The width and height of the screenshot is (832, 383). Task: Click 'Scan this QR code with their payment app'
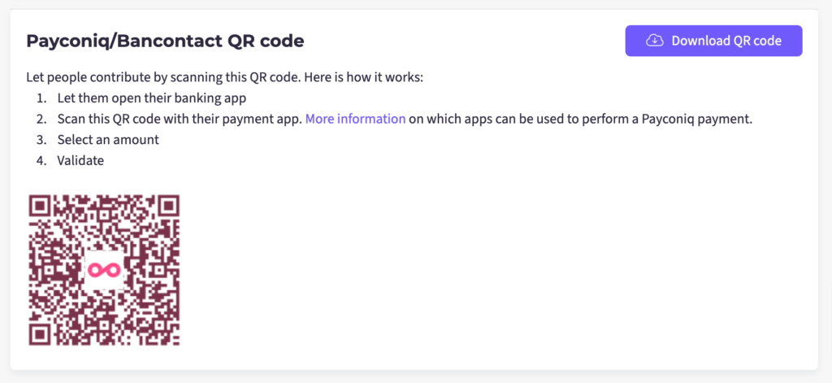coord(180,119)
